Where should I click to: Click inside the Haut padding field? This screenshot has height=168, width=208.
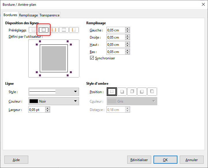tap(115, 45)
